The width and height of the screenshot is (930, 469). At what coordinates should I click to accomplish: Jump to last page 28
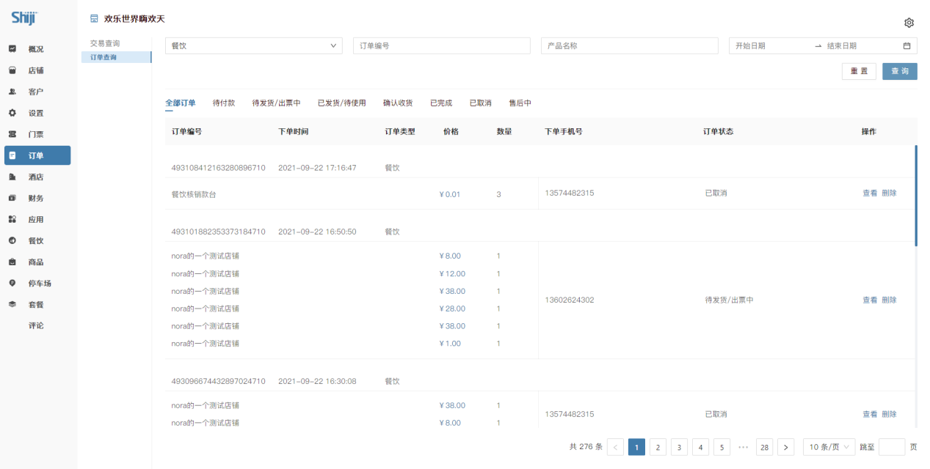coord(764,447)
